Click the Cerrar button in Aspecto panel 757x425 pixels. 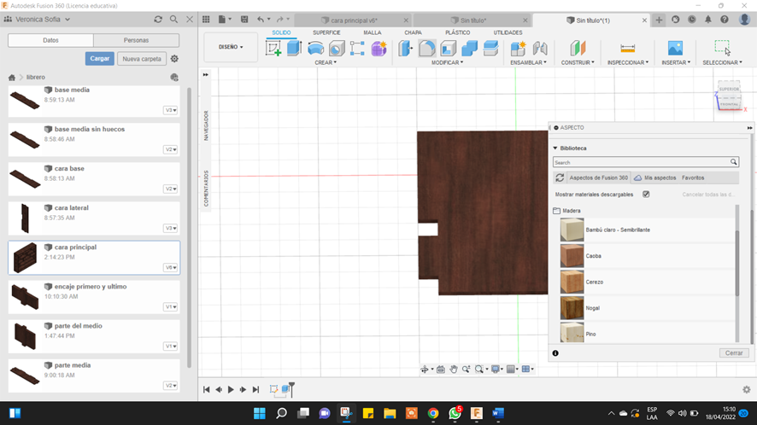click(734, 352)
